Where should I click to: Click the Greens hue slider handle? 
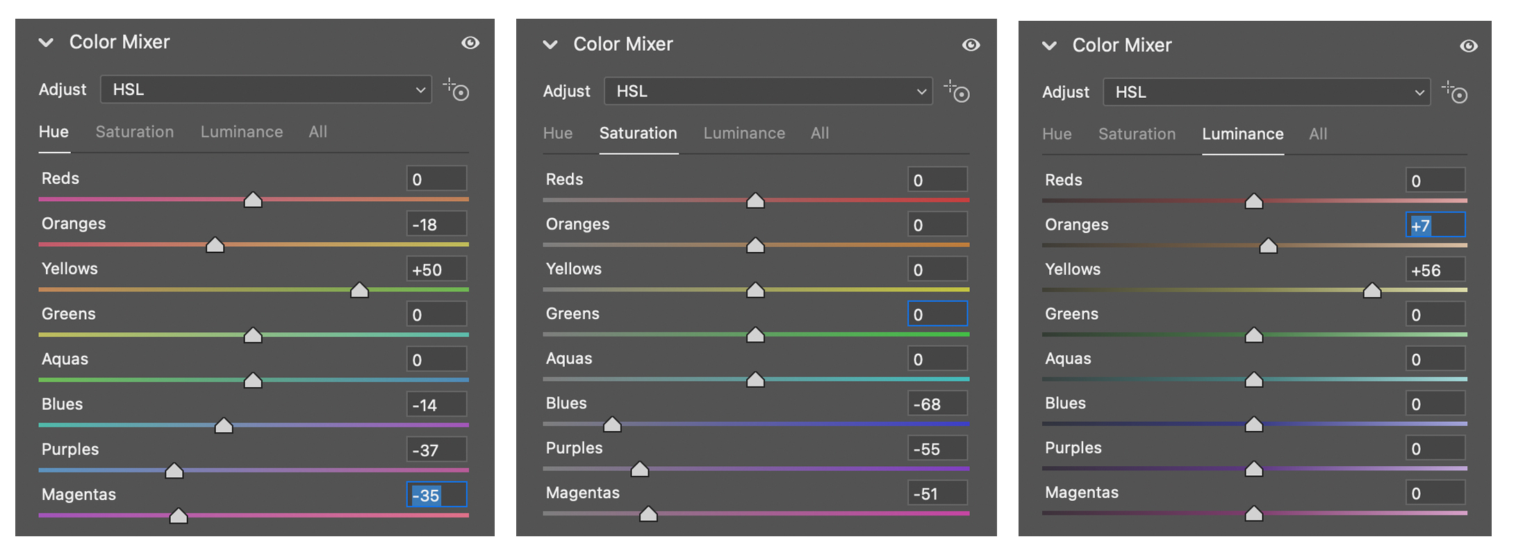(x=253, y=335)
